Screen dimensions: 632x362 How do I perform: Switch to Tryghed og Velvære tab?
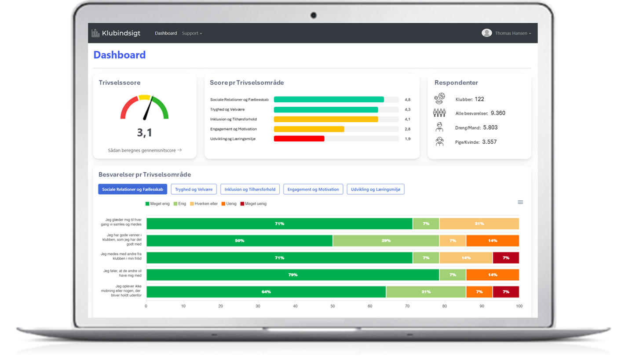click(194, 189)
